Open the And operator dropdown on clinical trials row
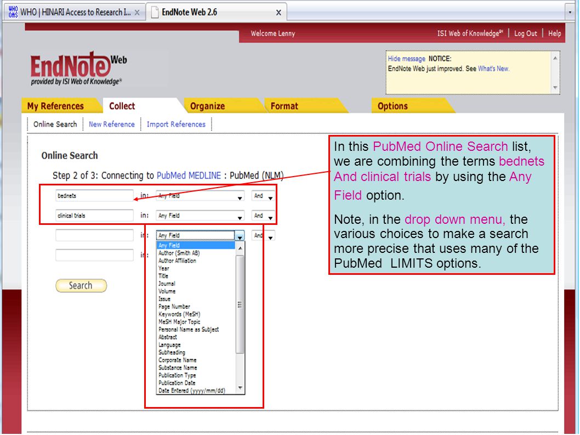580x435 pixels. point(263,216)
